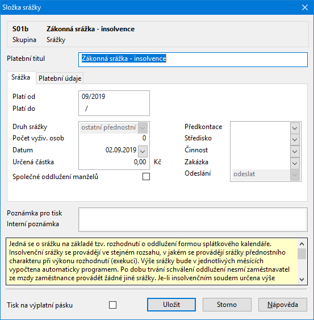Open the Činnost dropdown arrow
This screenshot has width=314, height=320.
295,152
